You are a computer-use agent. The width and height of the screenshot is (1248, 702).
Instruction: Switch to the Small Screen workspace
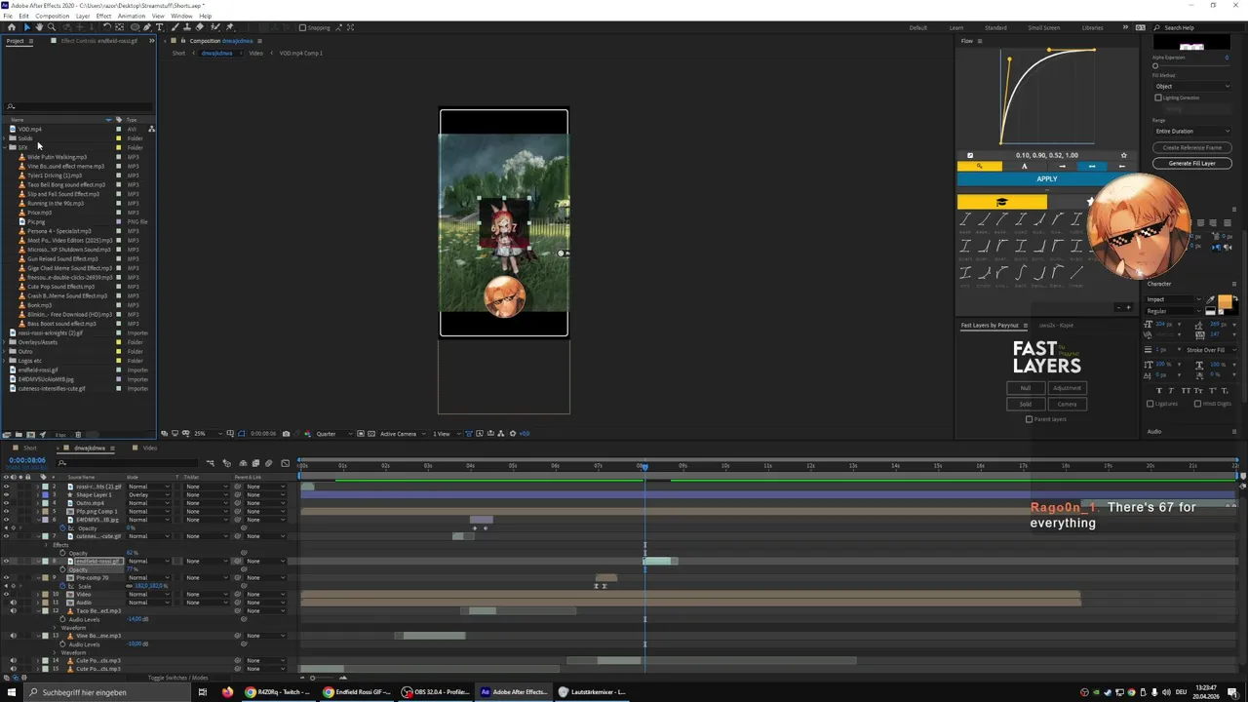[x=1043, y=27]
